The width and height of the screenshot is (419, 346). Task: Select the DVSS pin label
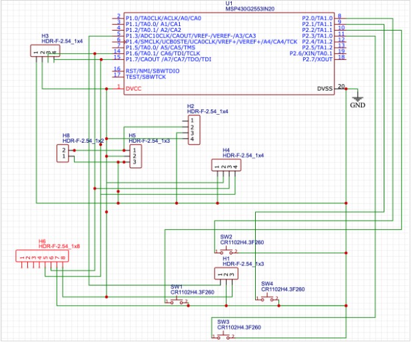click(324, 88)
